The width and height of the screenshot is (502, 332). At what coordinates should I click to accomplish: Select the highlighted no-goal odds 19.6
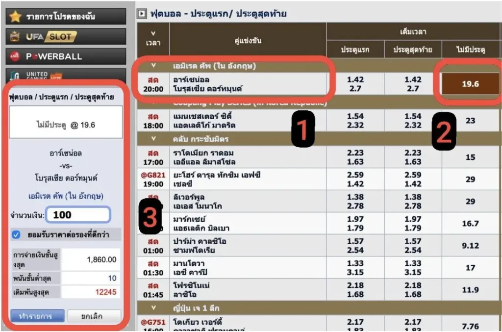coord(470,84)
